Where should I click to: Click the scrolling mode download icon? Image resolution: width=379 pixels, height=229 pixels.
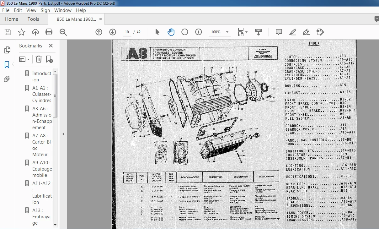pyautogui.click(x=259, y=32)
